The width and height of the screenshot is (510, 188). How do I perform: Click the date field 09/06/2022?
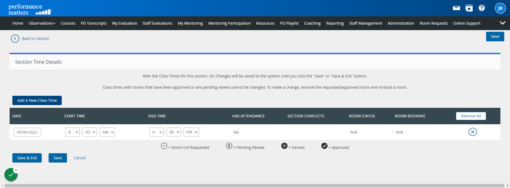click(27, 132)
